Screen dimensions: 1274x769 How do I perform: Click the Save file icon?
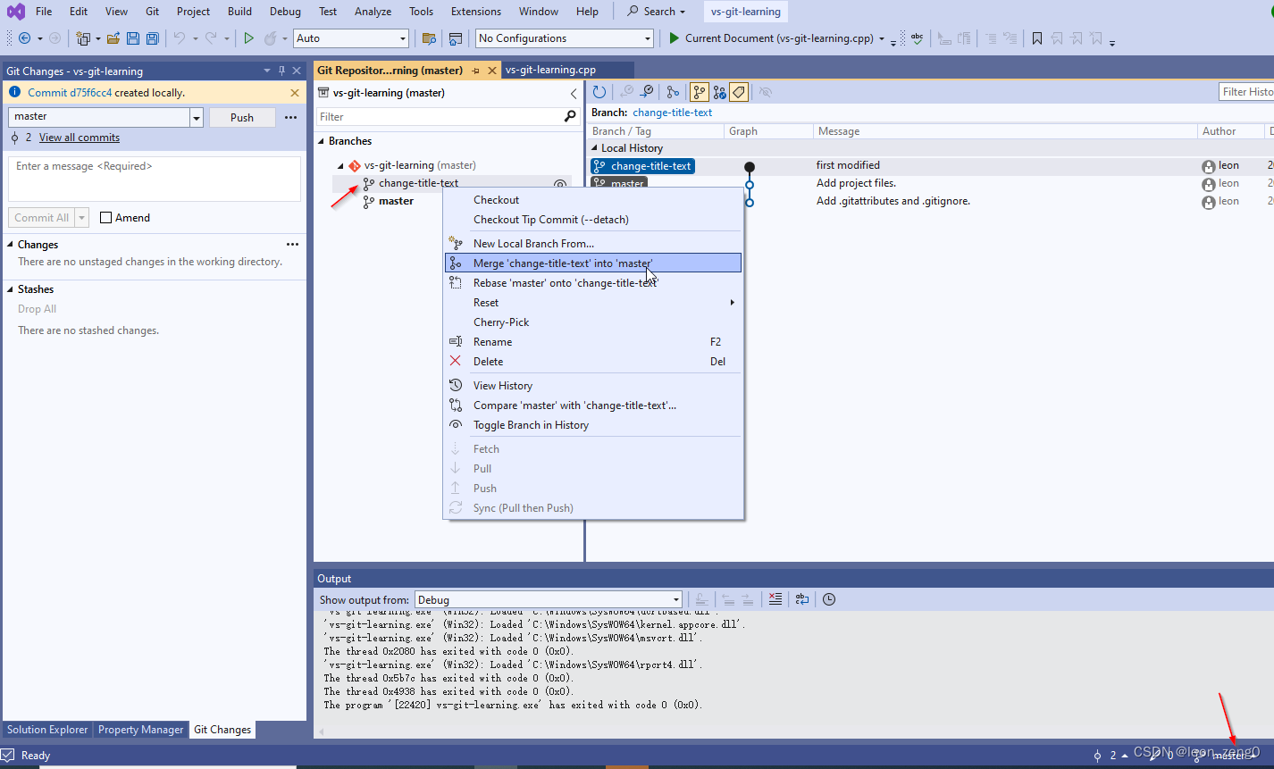tap(133, 38)
